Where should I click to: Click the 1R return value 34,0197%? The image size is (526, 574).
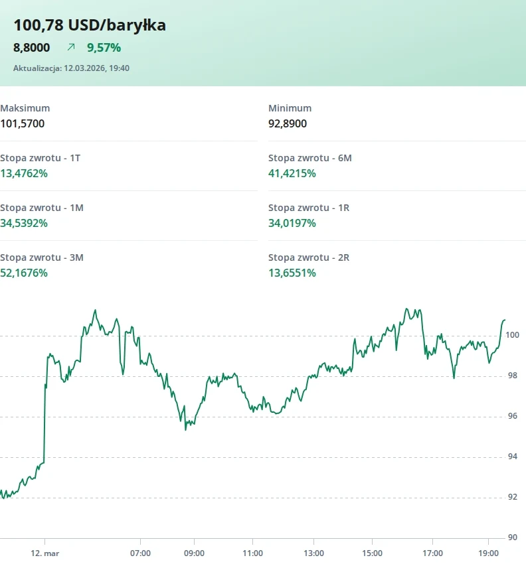[x=292, y=223]
